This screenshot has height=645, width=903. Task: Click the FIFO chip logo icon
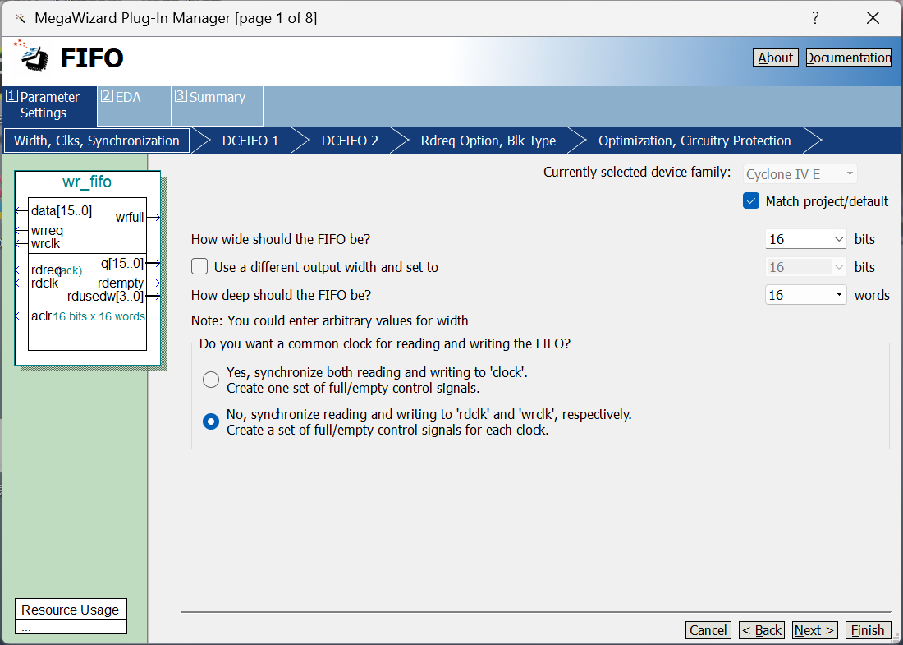[x=32, y=57]
